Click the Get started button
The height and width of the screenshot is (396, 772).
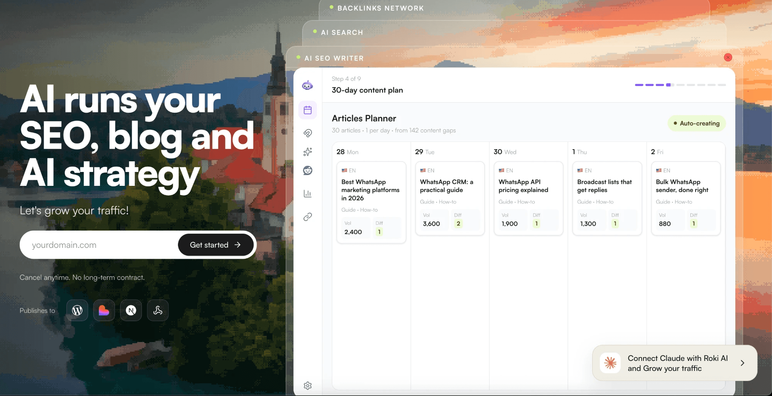(215, 245)
